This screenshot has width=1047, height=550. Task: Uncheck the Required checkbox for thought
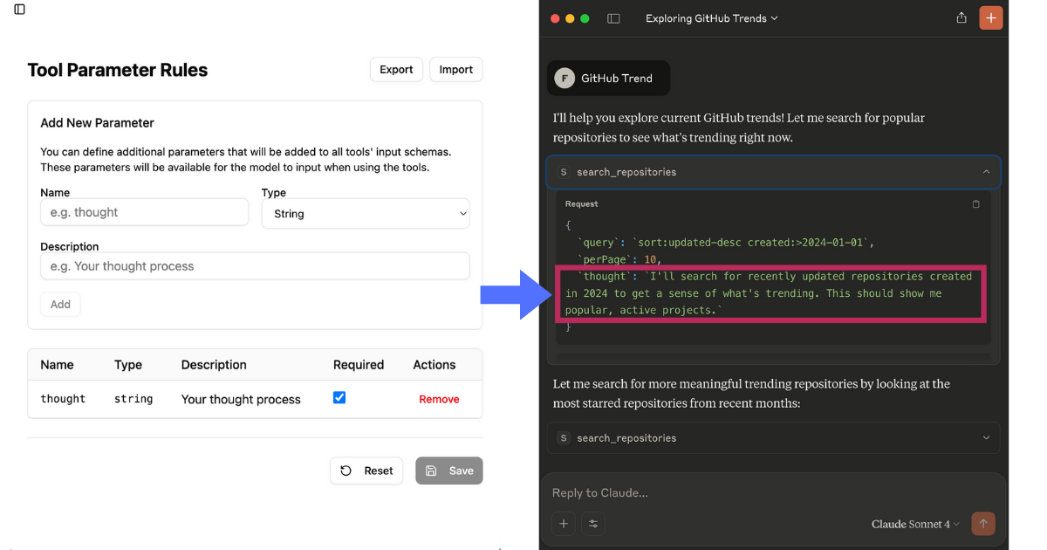339,397
